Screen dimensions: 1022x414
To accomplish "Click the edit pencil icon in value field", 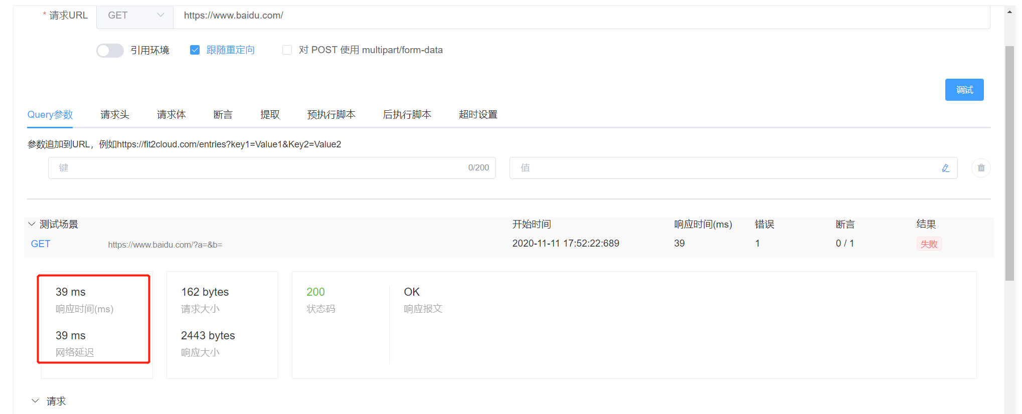I will point(945,168).
